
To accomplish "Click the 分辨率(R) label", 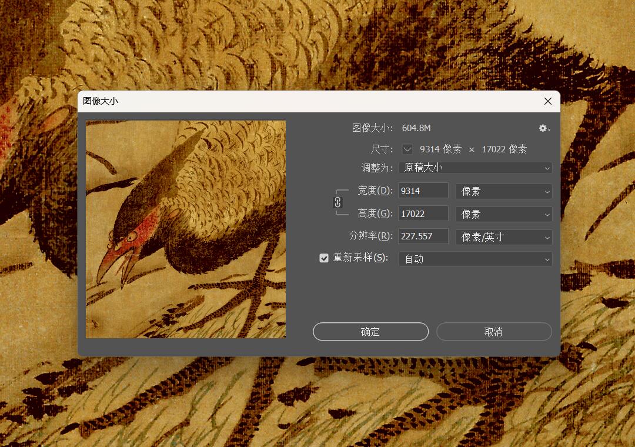I will point(371,236).
